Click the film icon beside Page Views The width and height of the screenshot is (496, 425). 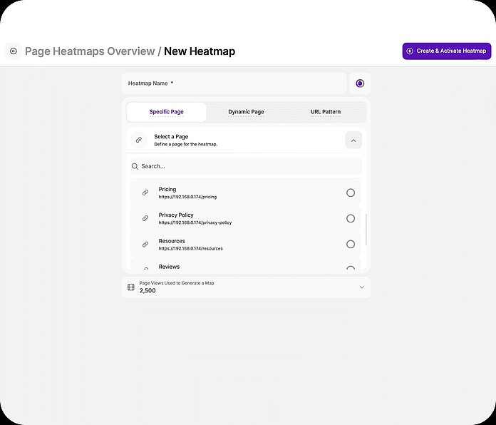coord(130,287)
